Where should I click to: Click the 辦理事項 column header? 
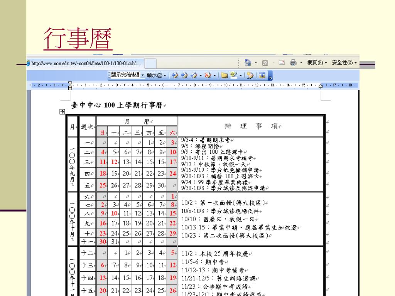(x=252, y=126)
